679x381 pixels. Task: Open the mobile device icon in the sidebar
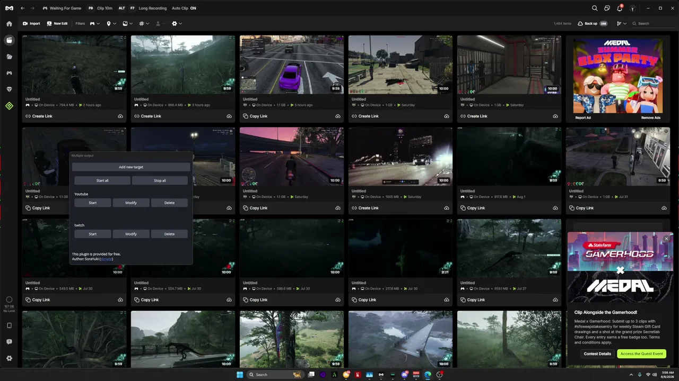tap(9, 325)
